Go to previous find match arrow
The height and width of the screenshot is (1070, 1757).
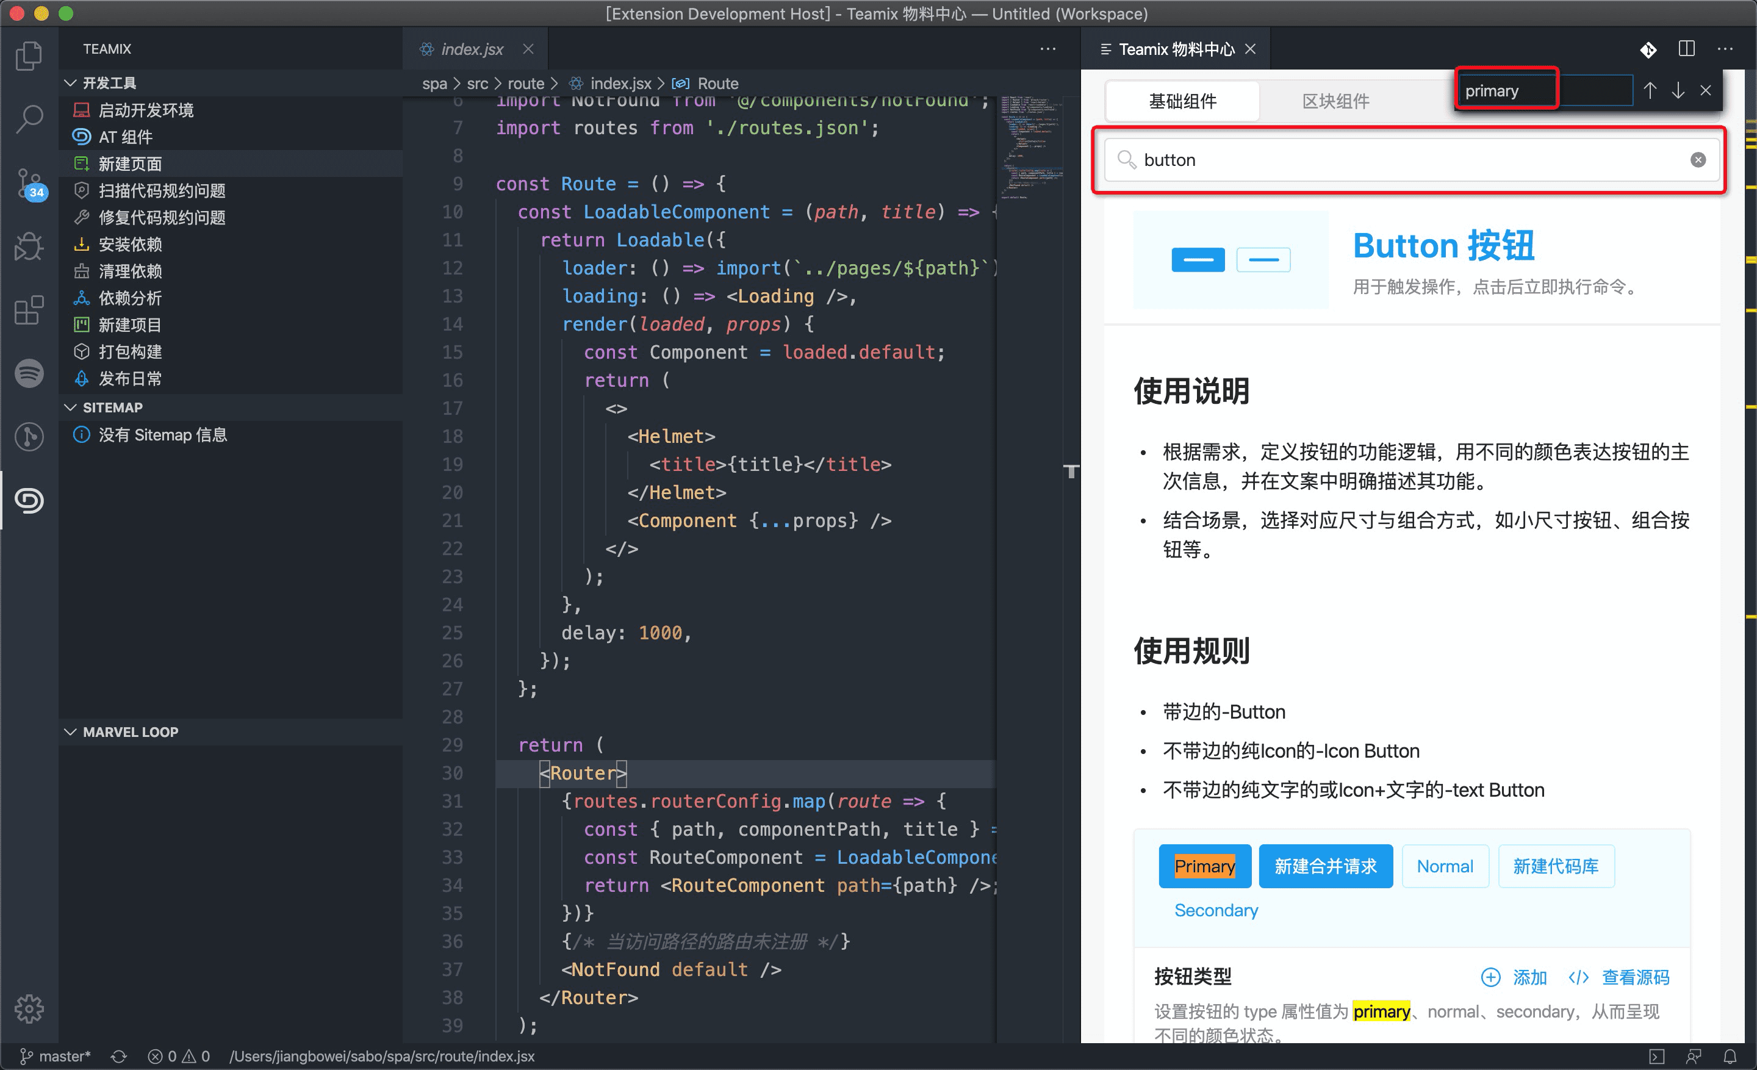tap(1650, 90)
